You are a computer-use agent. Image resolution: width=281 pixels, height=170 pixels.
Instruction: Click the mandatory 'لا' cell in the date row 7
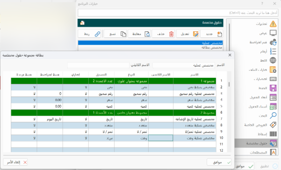(x=75, y=119)
